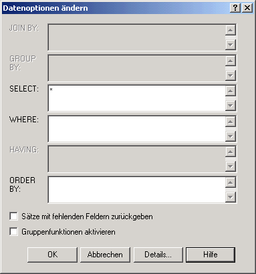This screenshot has height=274, width=256.
Task: Click the JOIN BY field scroll up arrow
Action: point(231,30)
